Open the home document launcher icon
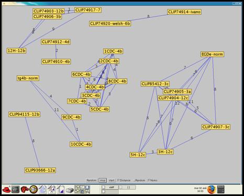Image resolution: width=244 pixels, height=196 pixels. [43, 190]
